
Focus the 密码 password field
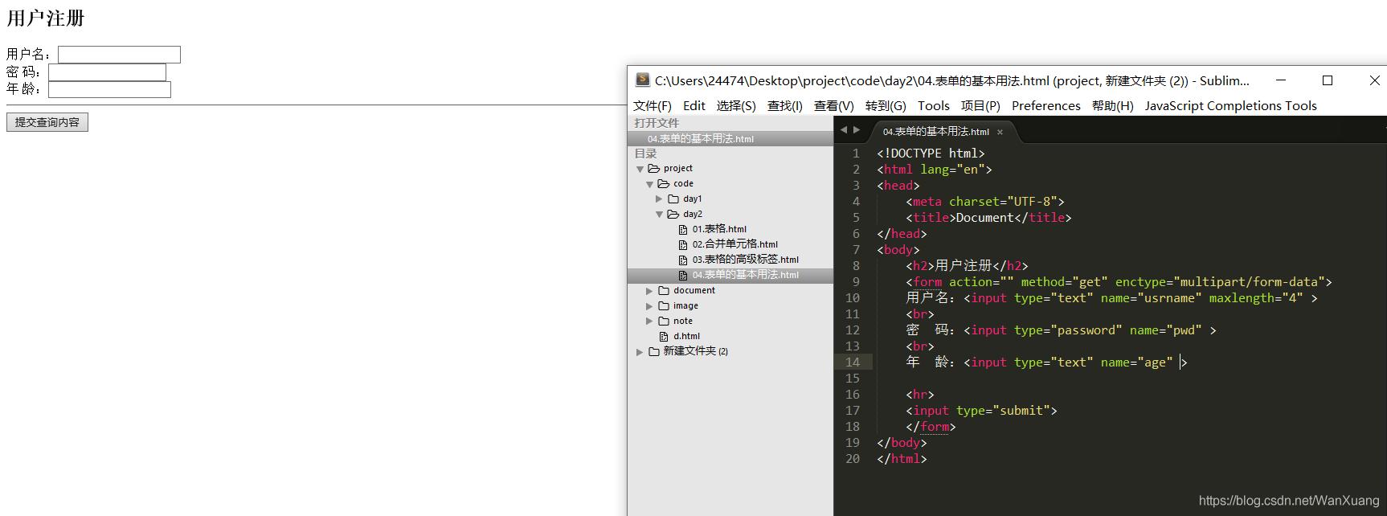point(107,72)
